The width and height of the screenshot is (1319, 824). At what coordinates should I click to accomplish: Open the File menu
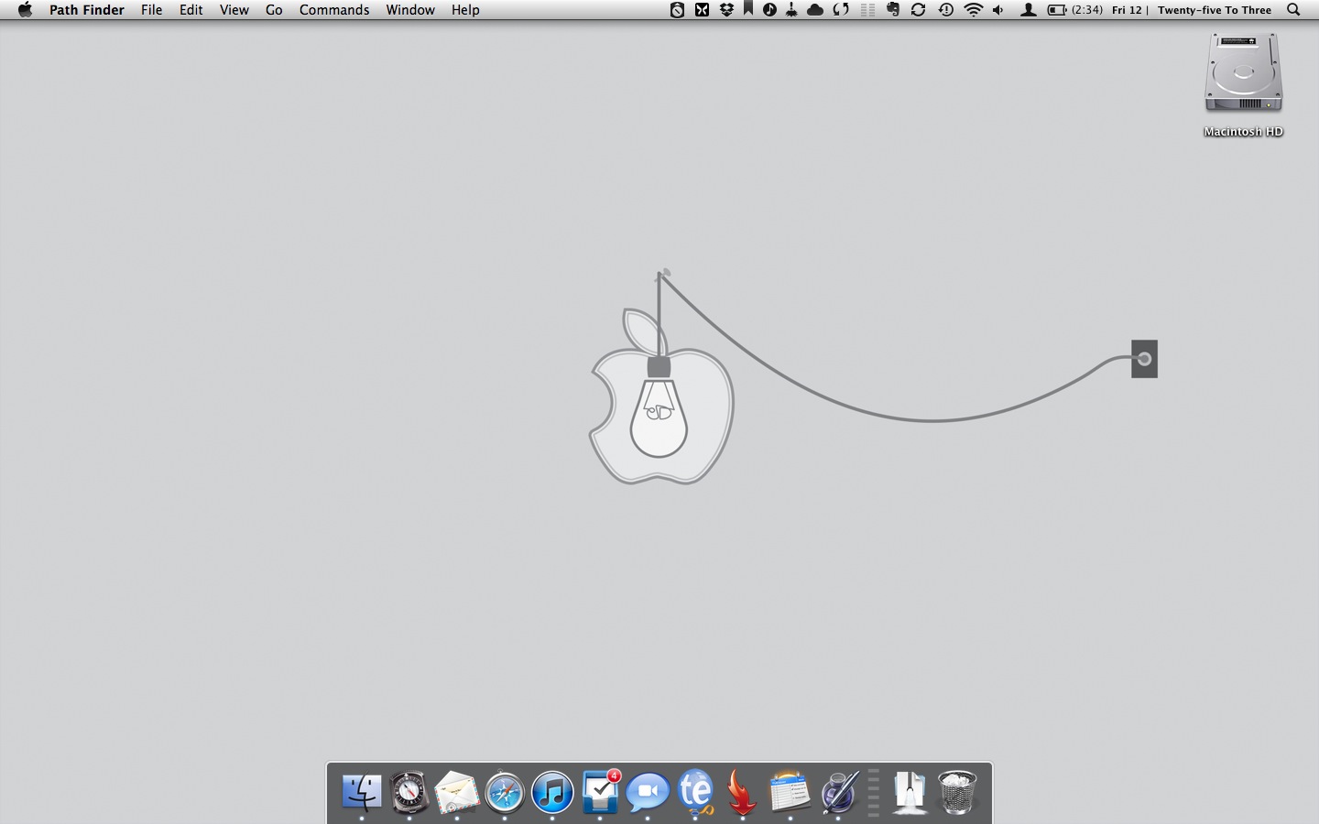(151, 10)
